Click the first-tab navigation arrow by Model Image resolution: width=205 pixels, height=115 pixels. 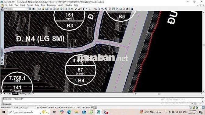coord(2,94)
